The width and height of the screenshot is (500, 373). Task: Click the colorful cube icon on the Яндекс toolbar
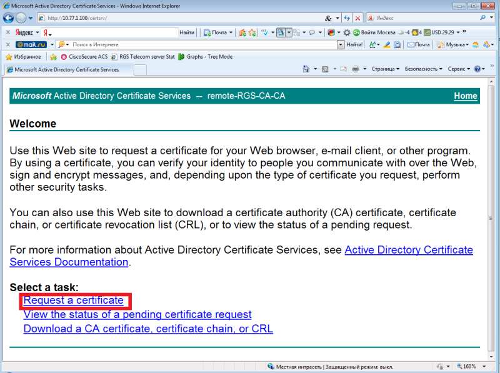[x=331, y=32]
